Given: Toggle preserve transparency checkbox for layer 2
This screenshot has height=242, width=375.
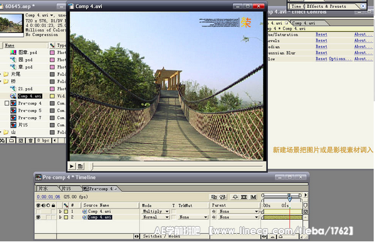Looking at the screenshot, I should coord(174,217).
